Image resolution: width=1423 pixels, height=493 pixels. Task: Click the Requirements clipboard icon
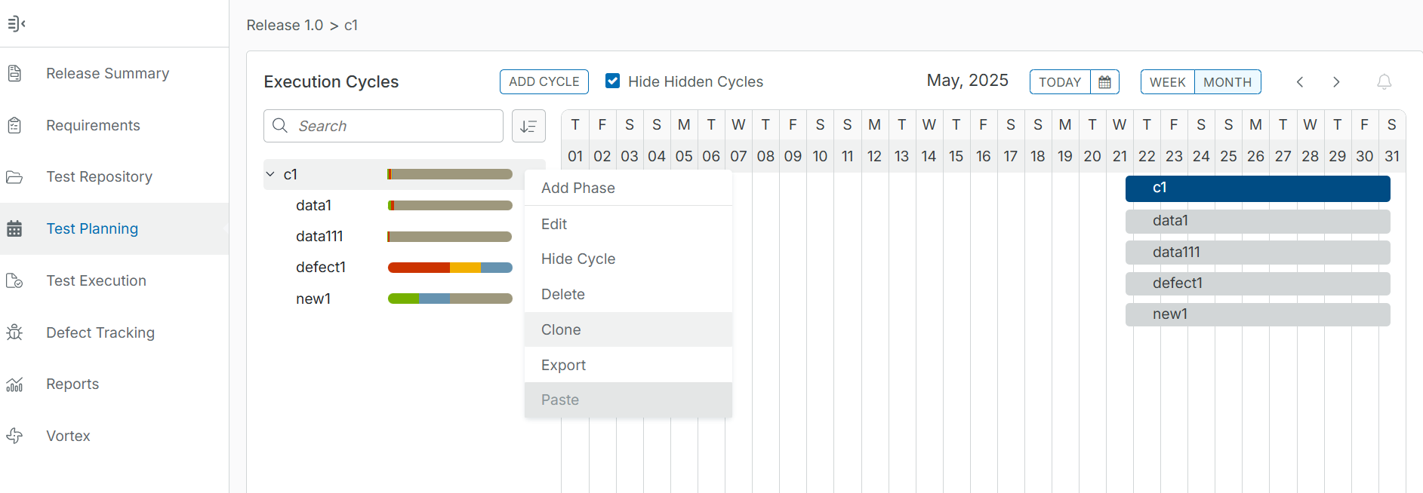pyautogui.click(x=14, y=125)
